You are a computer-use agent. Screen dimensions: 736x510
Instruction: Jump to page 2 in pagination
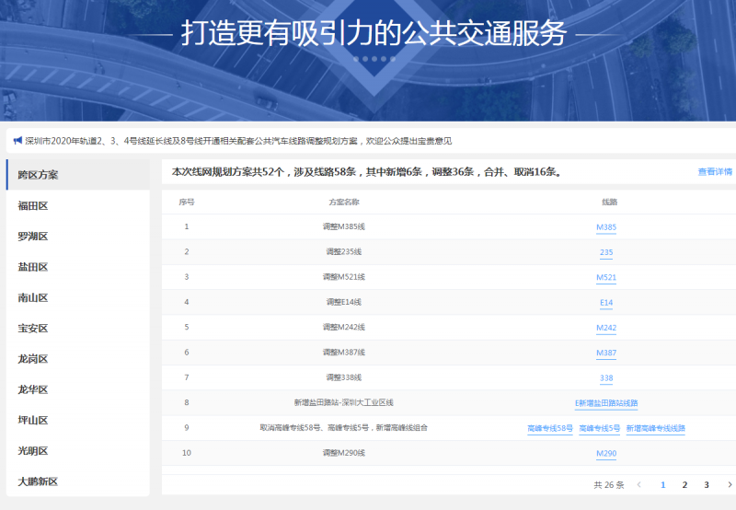(x=684, y=484)
